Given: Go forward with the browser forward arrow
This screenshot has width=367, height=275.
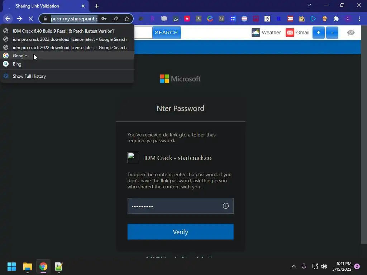Looking at the screenshot, I should 19,19.
